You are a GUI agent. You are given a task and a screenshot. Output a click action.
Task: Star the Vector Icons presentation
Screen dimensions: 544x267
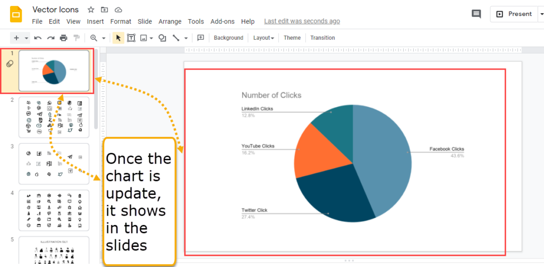(91, 10)
